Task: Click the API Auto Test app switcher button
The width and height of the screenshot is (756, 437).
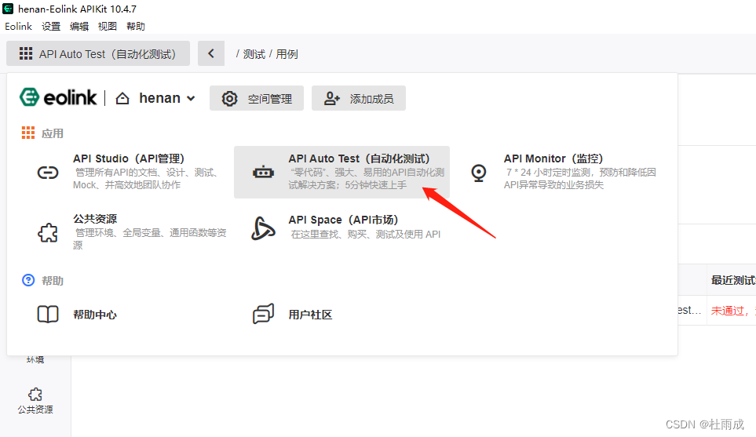Action: [x=98, y=53]
